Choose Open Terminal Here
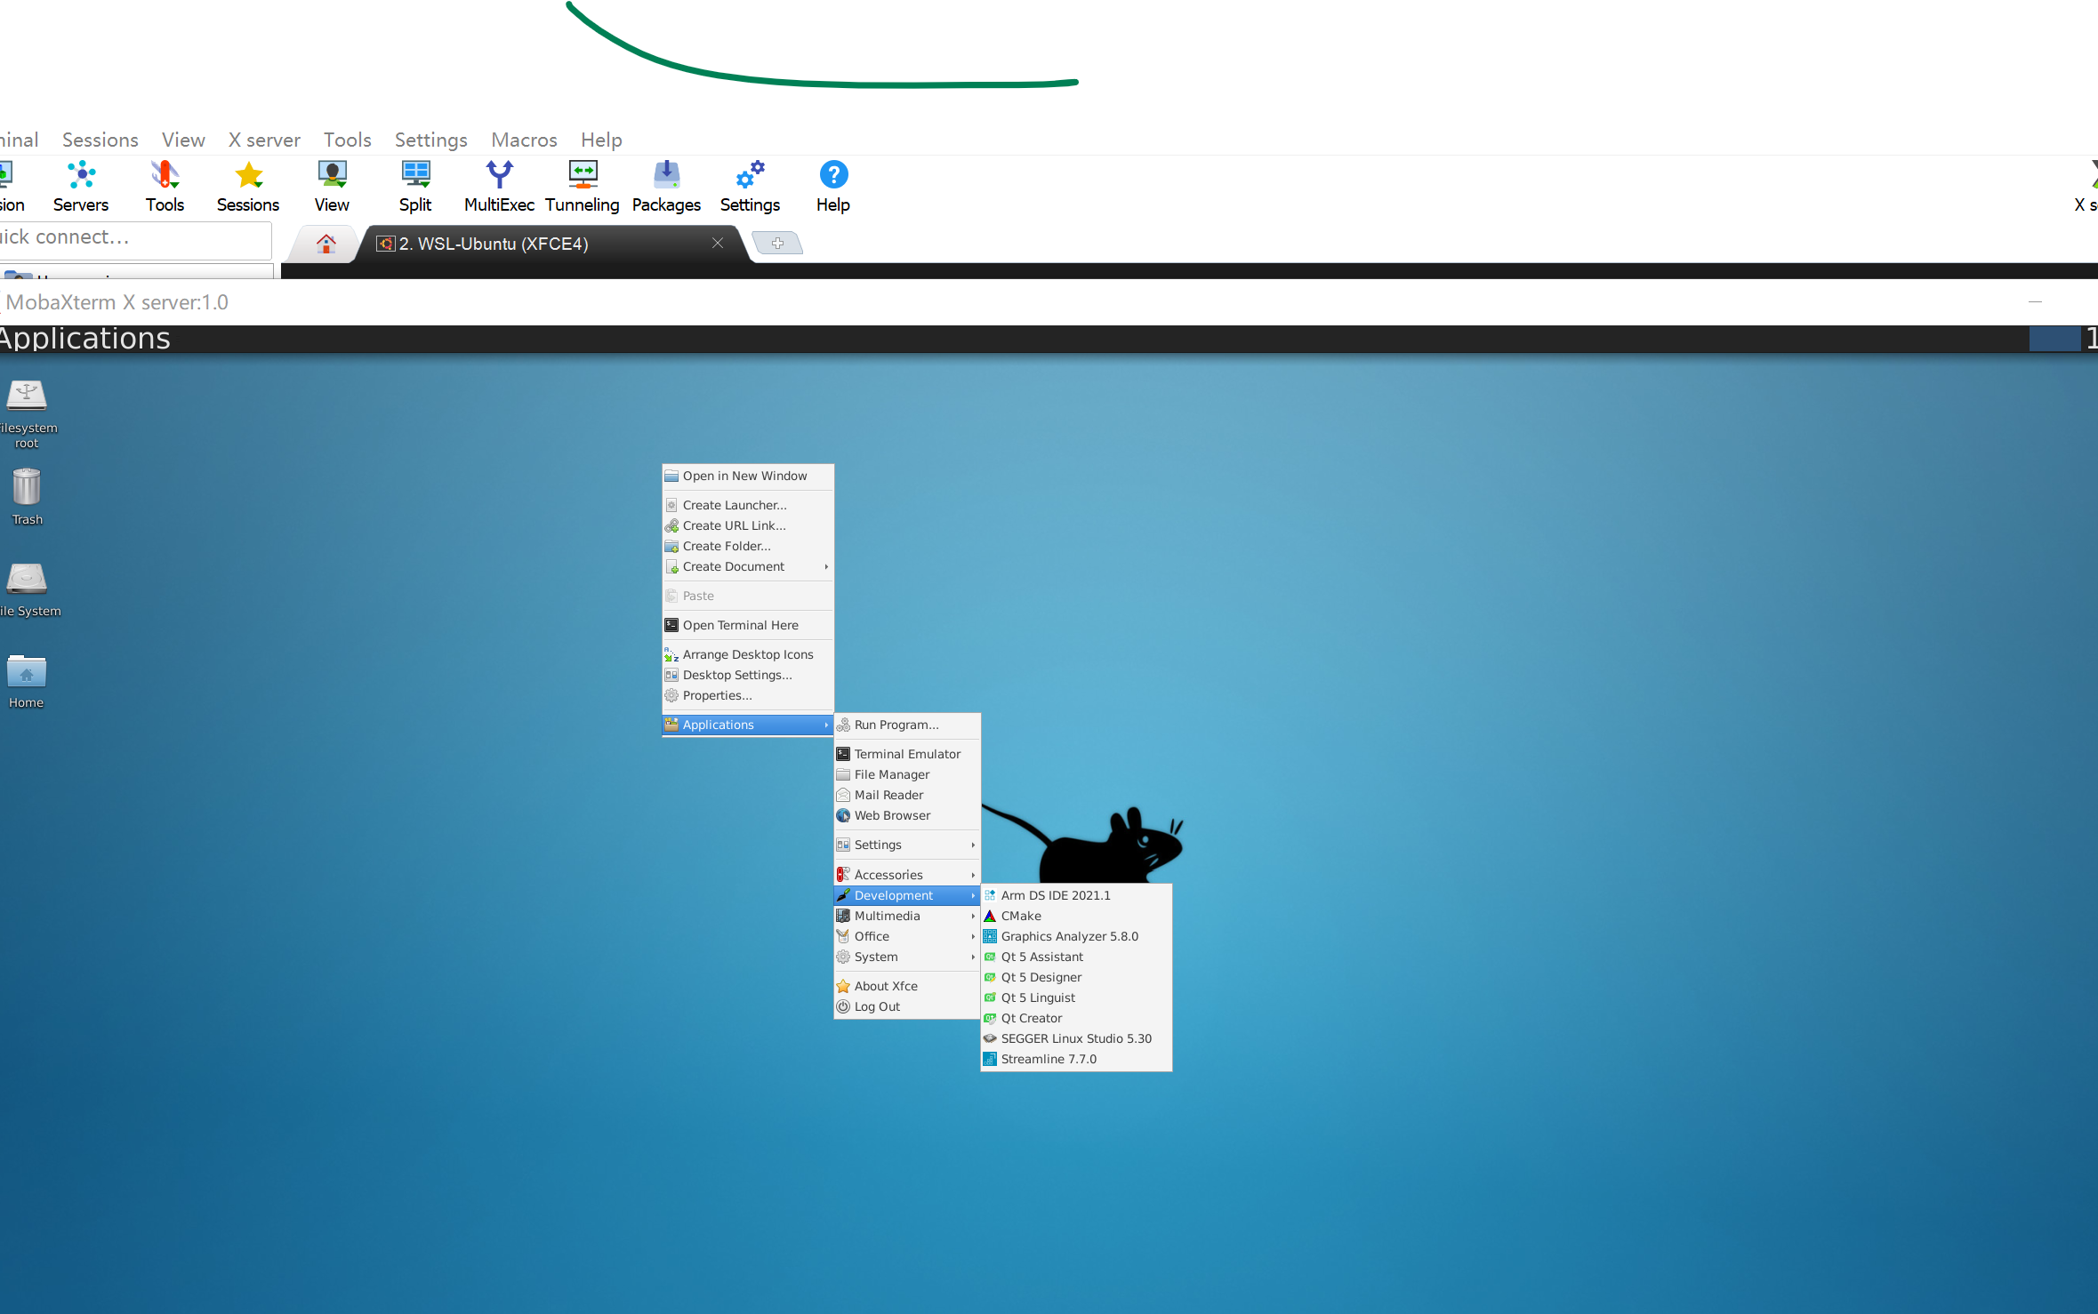The width and height of the screenshot is (2098, 1314). point(748,625)
